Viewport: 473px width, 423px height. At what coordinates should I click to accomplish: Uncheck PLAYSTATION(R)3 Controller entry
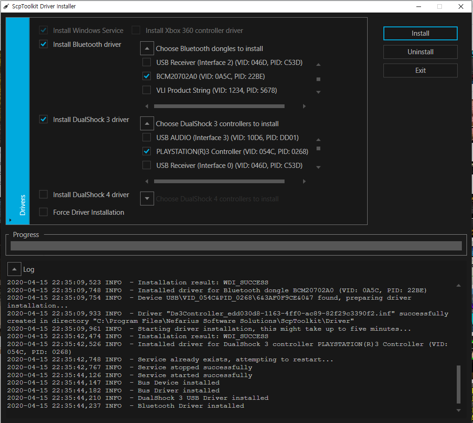point(147,151)
